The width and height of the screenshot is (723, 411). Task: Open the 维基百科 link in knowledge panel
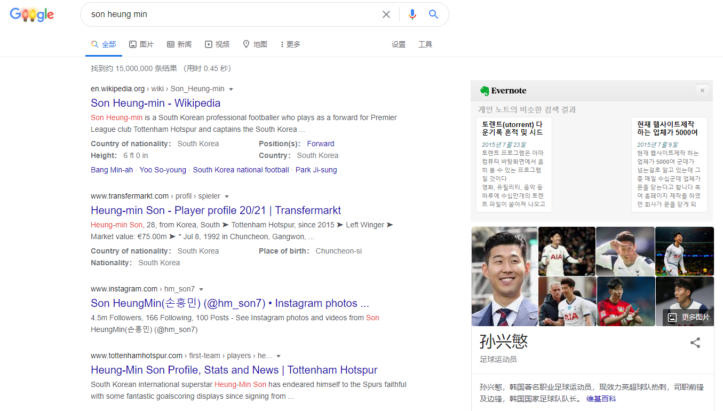601,399
